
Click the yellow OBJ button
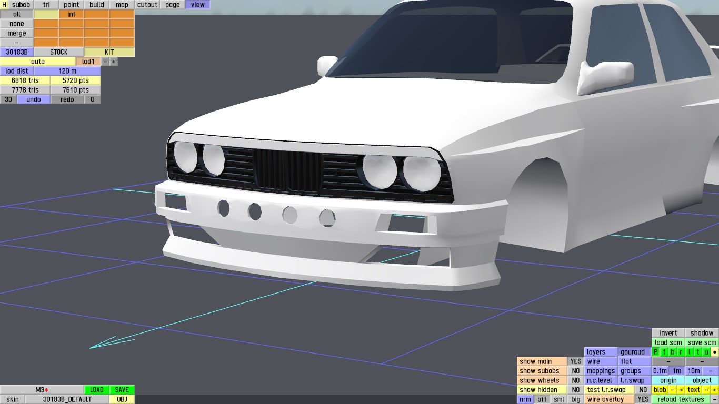pyautogui.click(x=122, y=399)
